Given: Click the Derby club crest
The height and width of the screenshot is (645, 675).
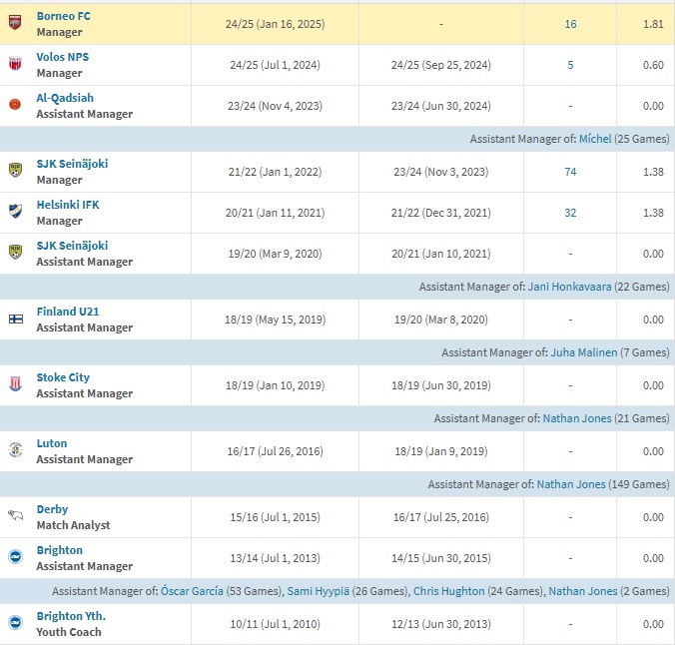Looking at the screenshot, I should click(x=15, y=517).
